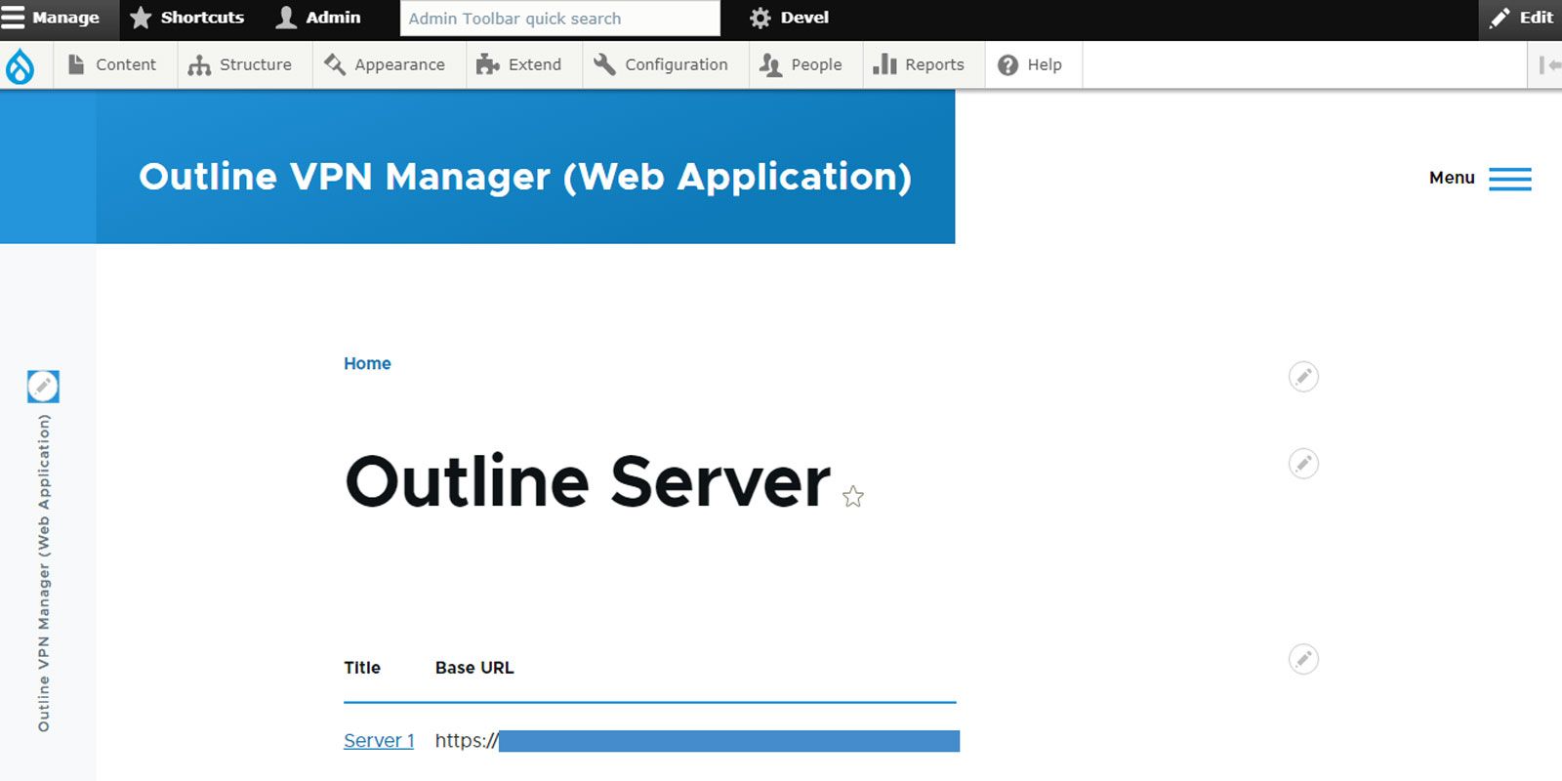This screenshot has height=781, width=1562.
Task: Click the Home breadcrumb link
Action: pos(367,363)
